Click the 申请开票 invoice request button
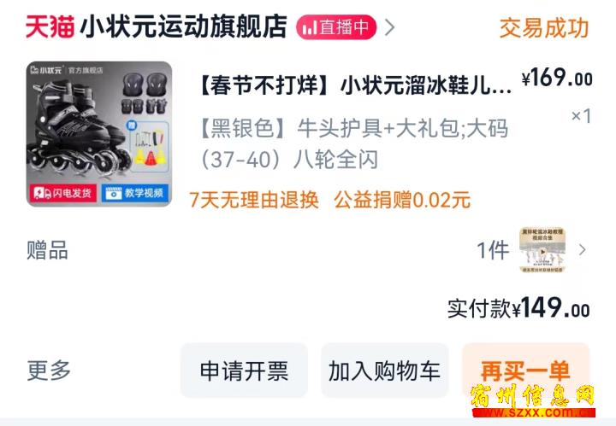 point(244,371)
